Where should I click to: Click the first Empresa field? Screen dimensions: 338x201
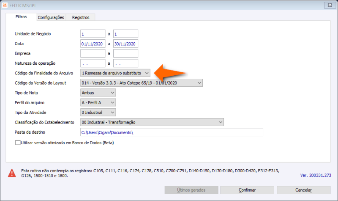click(93, 54)
